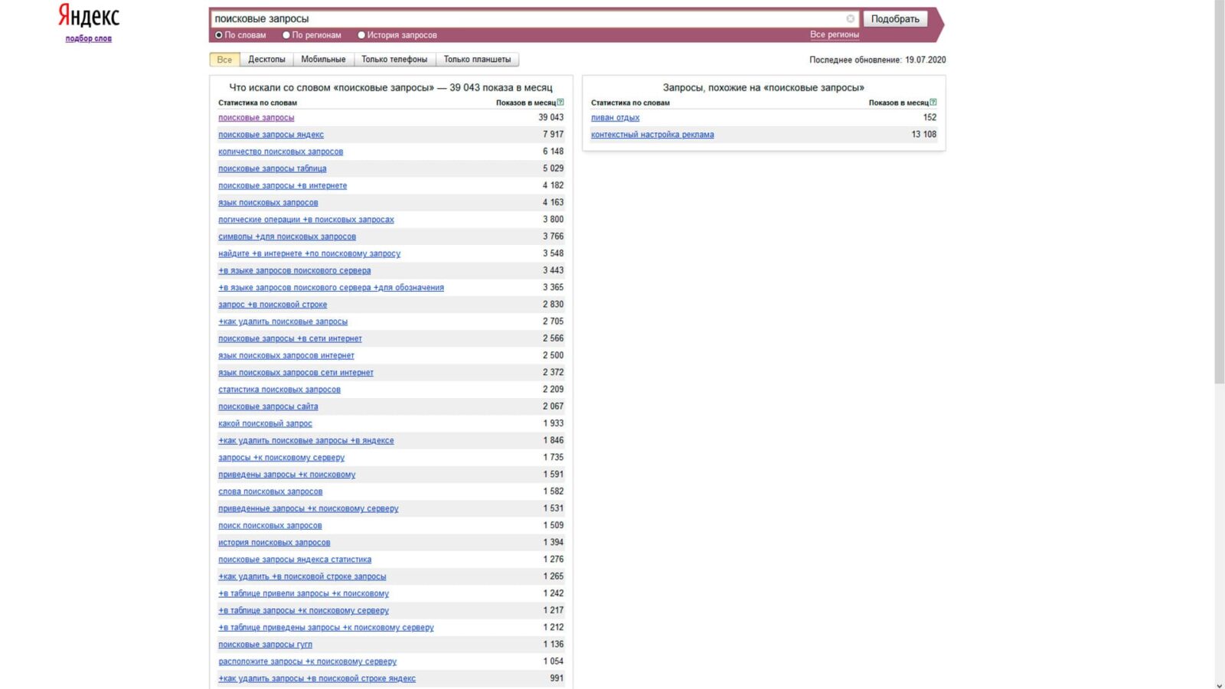The width and height of the screenshot is (1225, 689).
Task: Open link поисковые запросы гугл
Action: pos(265,645)
